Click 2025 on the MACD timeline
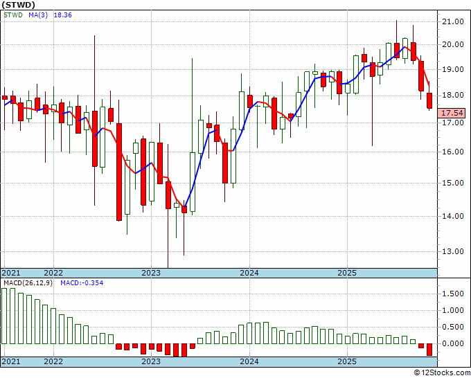Screen dimensions: 471x378 (347, 361)
